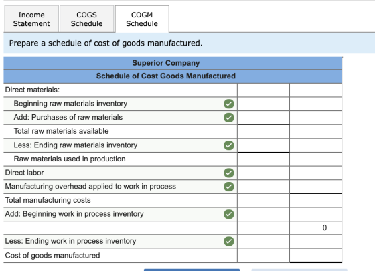The height and width of the screenshot is (271, 375).
Task: Click green checkmark beside Ending raw materials inventory
Action: (x=229, y=145)
